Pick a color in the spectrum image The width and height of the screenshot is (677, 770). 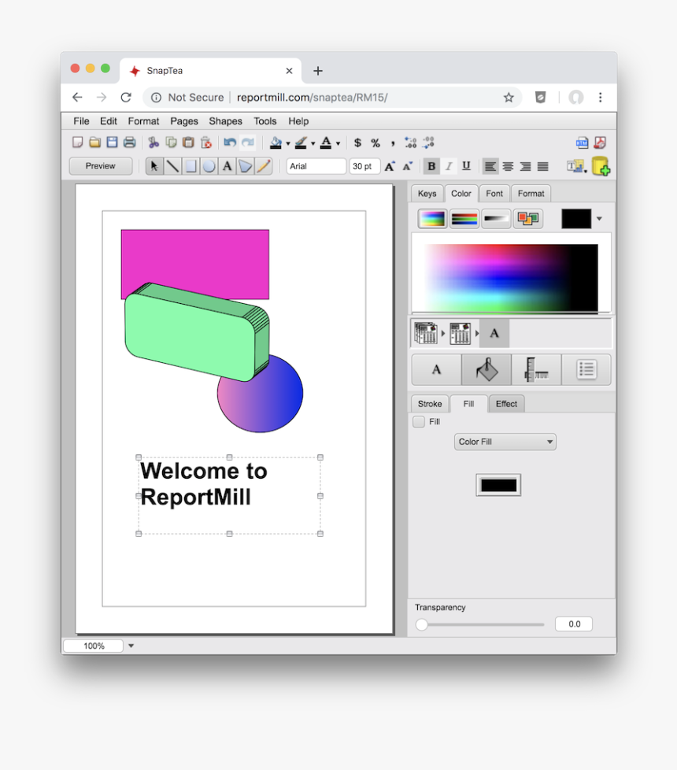coord(511,278)
